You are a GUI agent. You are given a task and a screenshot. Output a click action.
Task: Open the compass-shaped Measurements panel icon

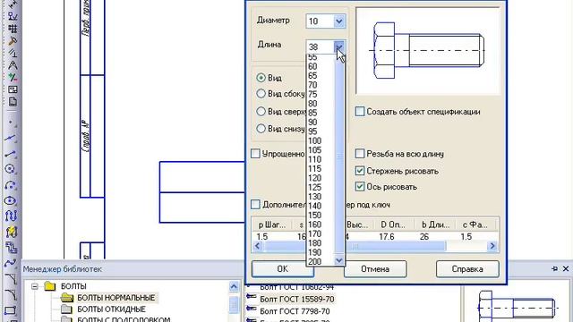point(12,65)
